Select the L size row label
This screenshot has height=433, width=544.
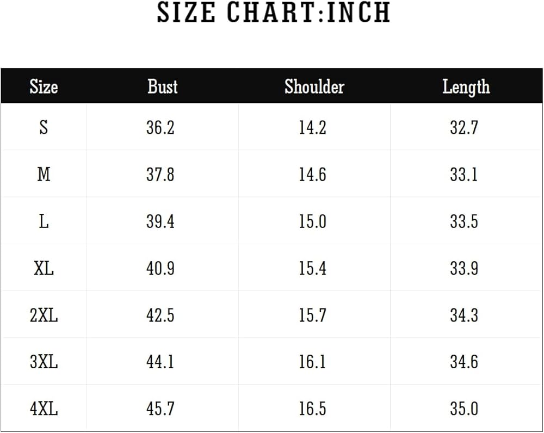tap(44, 221)
